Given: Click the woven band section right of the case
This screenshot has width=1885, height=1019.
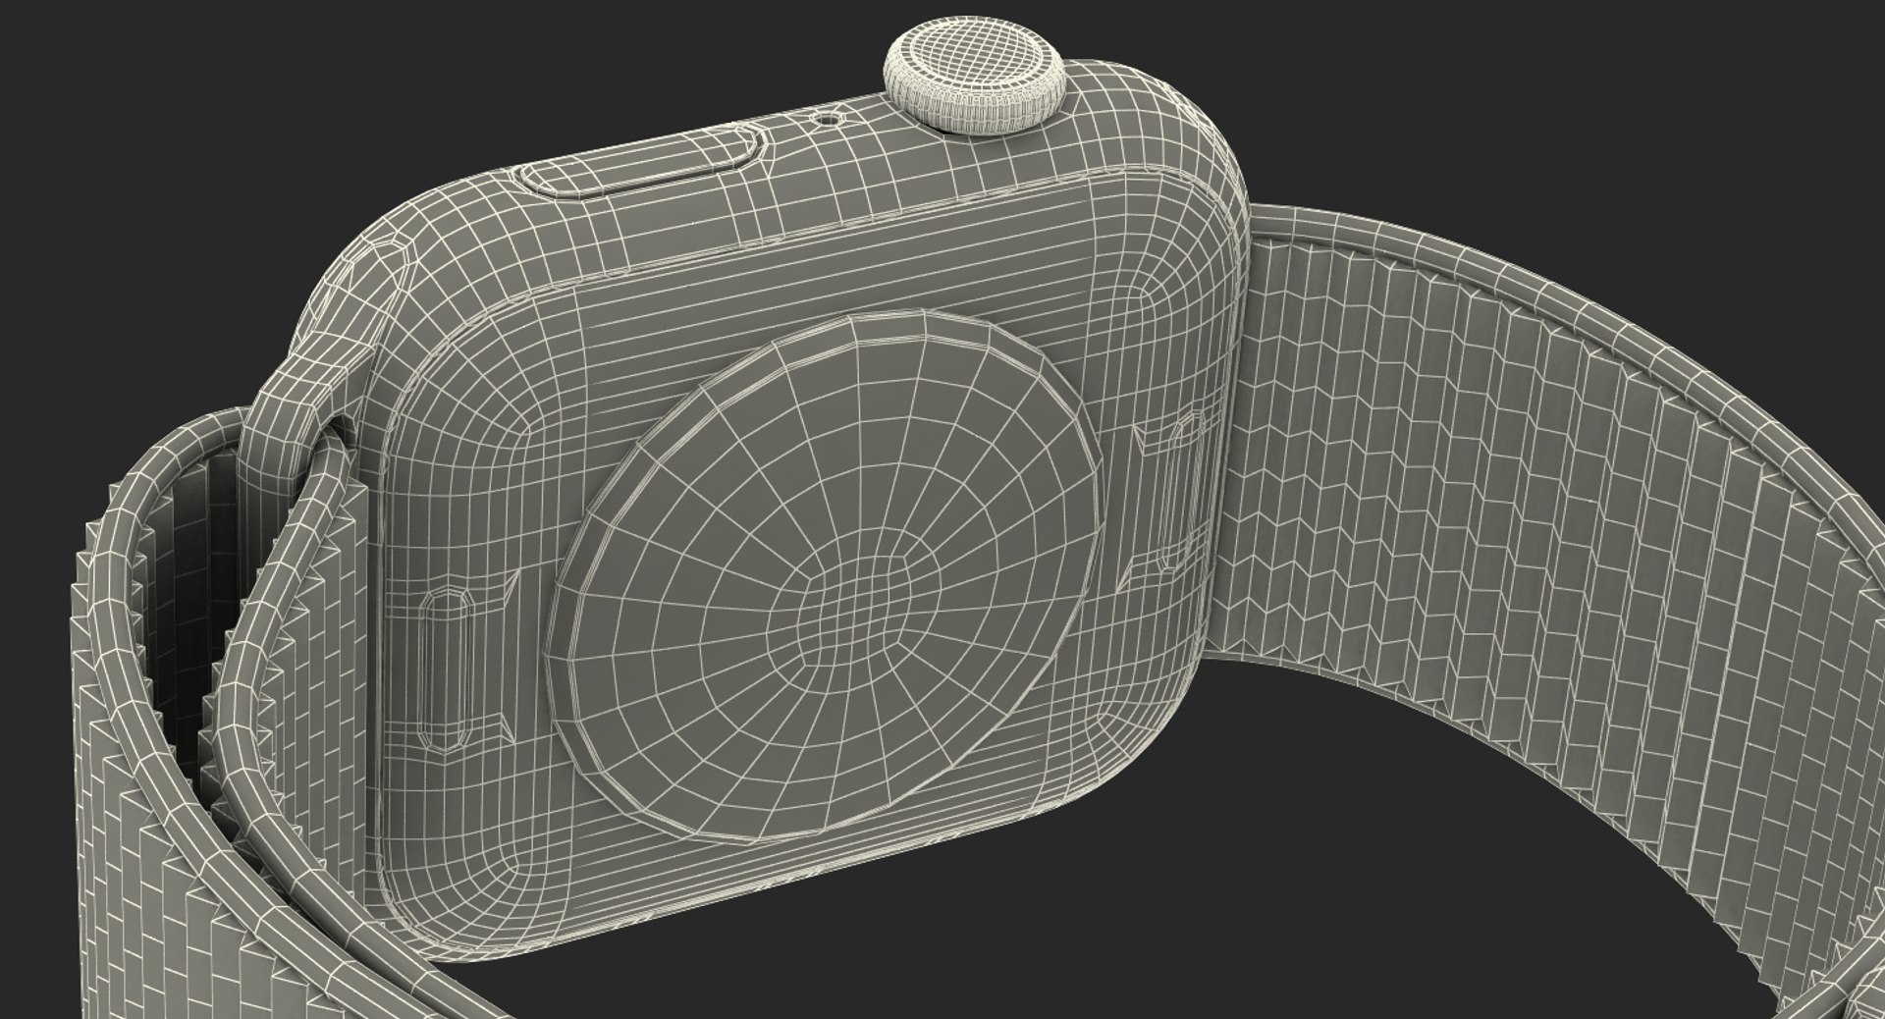Looking at the screenshot, I should click(x=1551, y=510).
